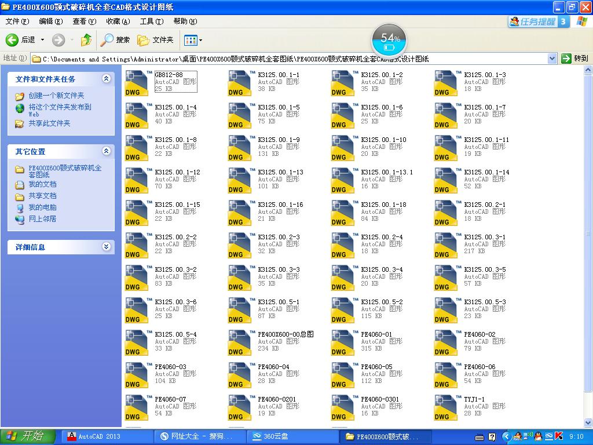Expand the 详细信息 panel
The height and width of the screenshot is (445, 593).
(x=107, y=247)
